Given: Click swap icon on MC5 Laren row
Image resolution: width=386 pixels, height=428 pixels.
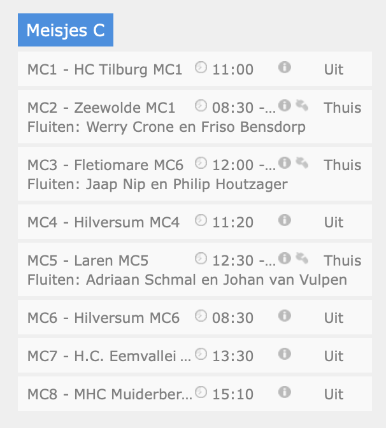Looking at the screenshot, I should [302, 259].
